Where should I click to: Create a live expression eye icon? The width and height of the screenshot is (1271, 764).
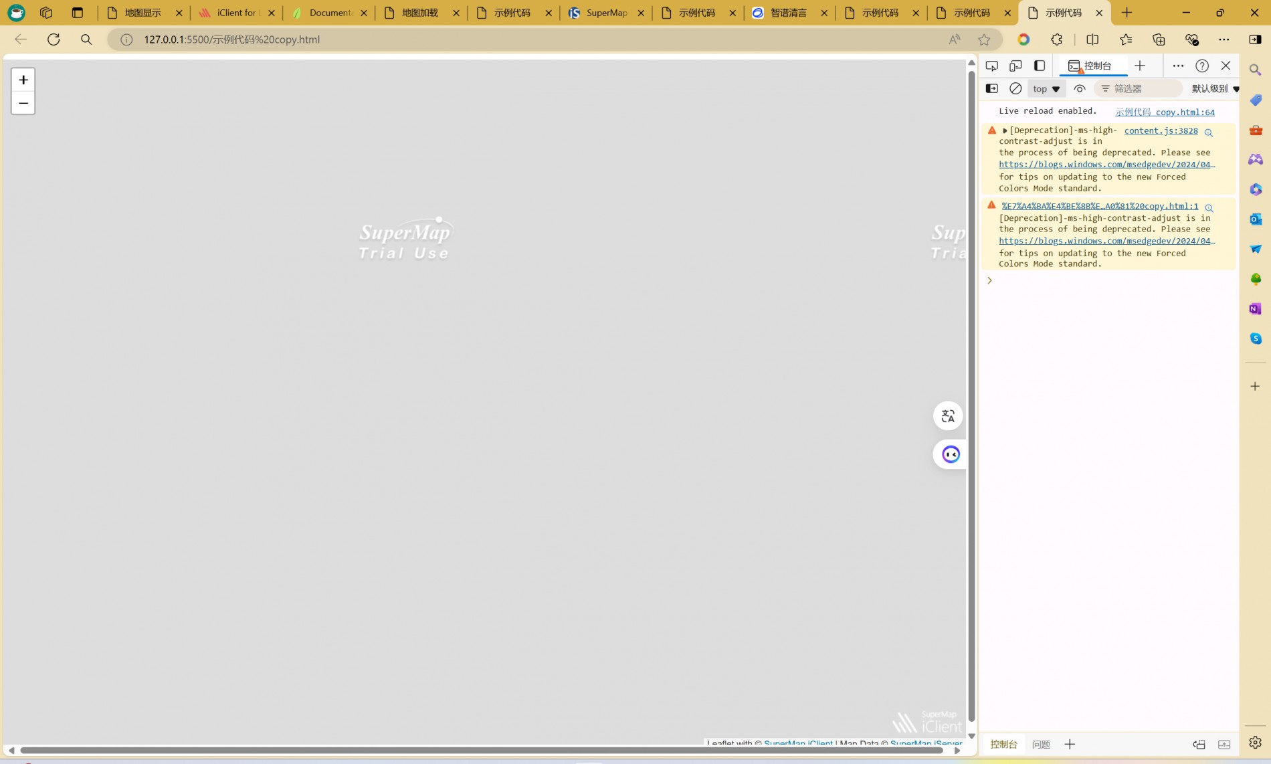pyautogui.click(x=1080, y=88)
